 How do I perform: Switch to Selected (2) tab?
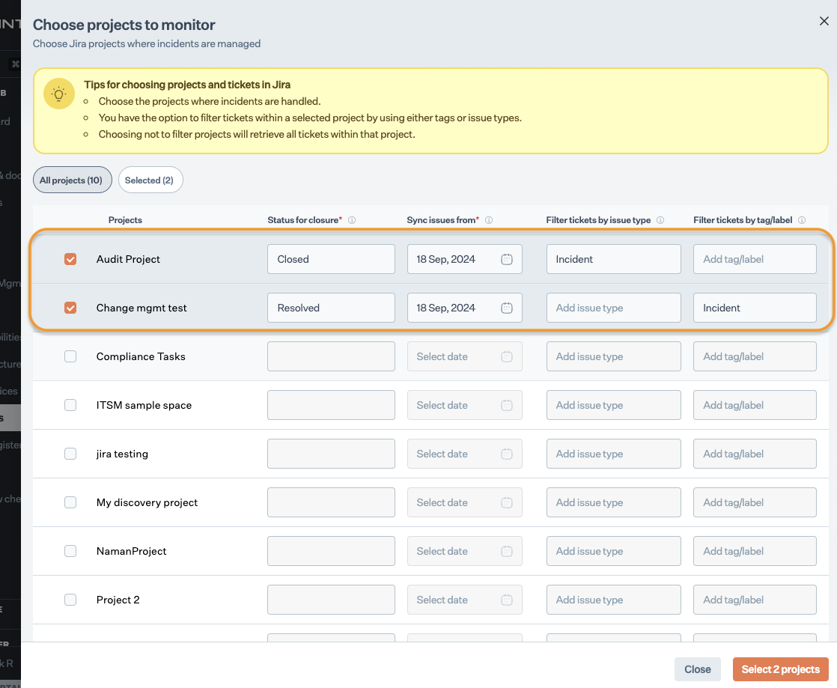click(x=150, y=180)
